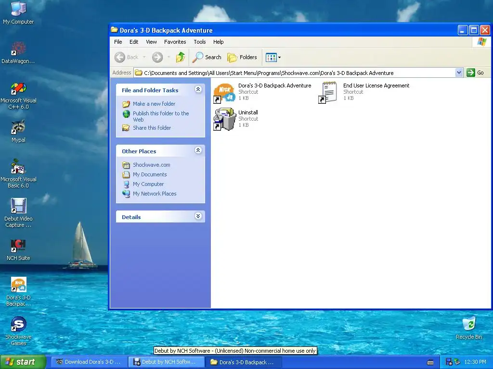The image size is (493, 369).
Task: Click the Go button next to address bar
Action: tap(475, 73)
